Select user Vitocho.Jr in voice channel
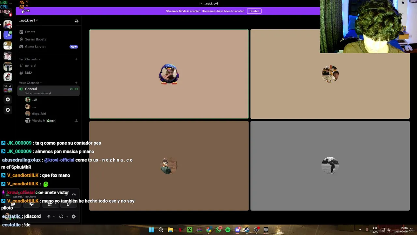Viewport: 417px width, 235px height. [49, 121]
